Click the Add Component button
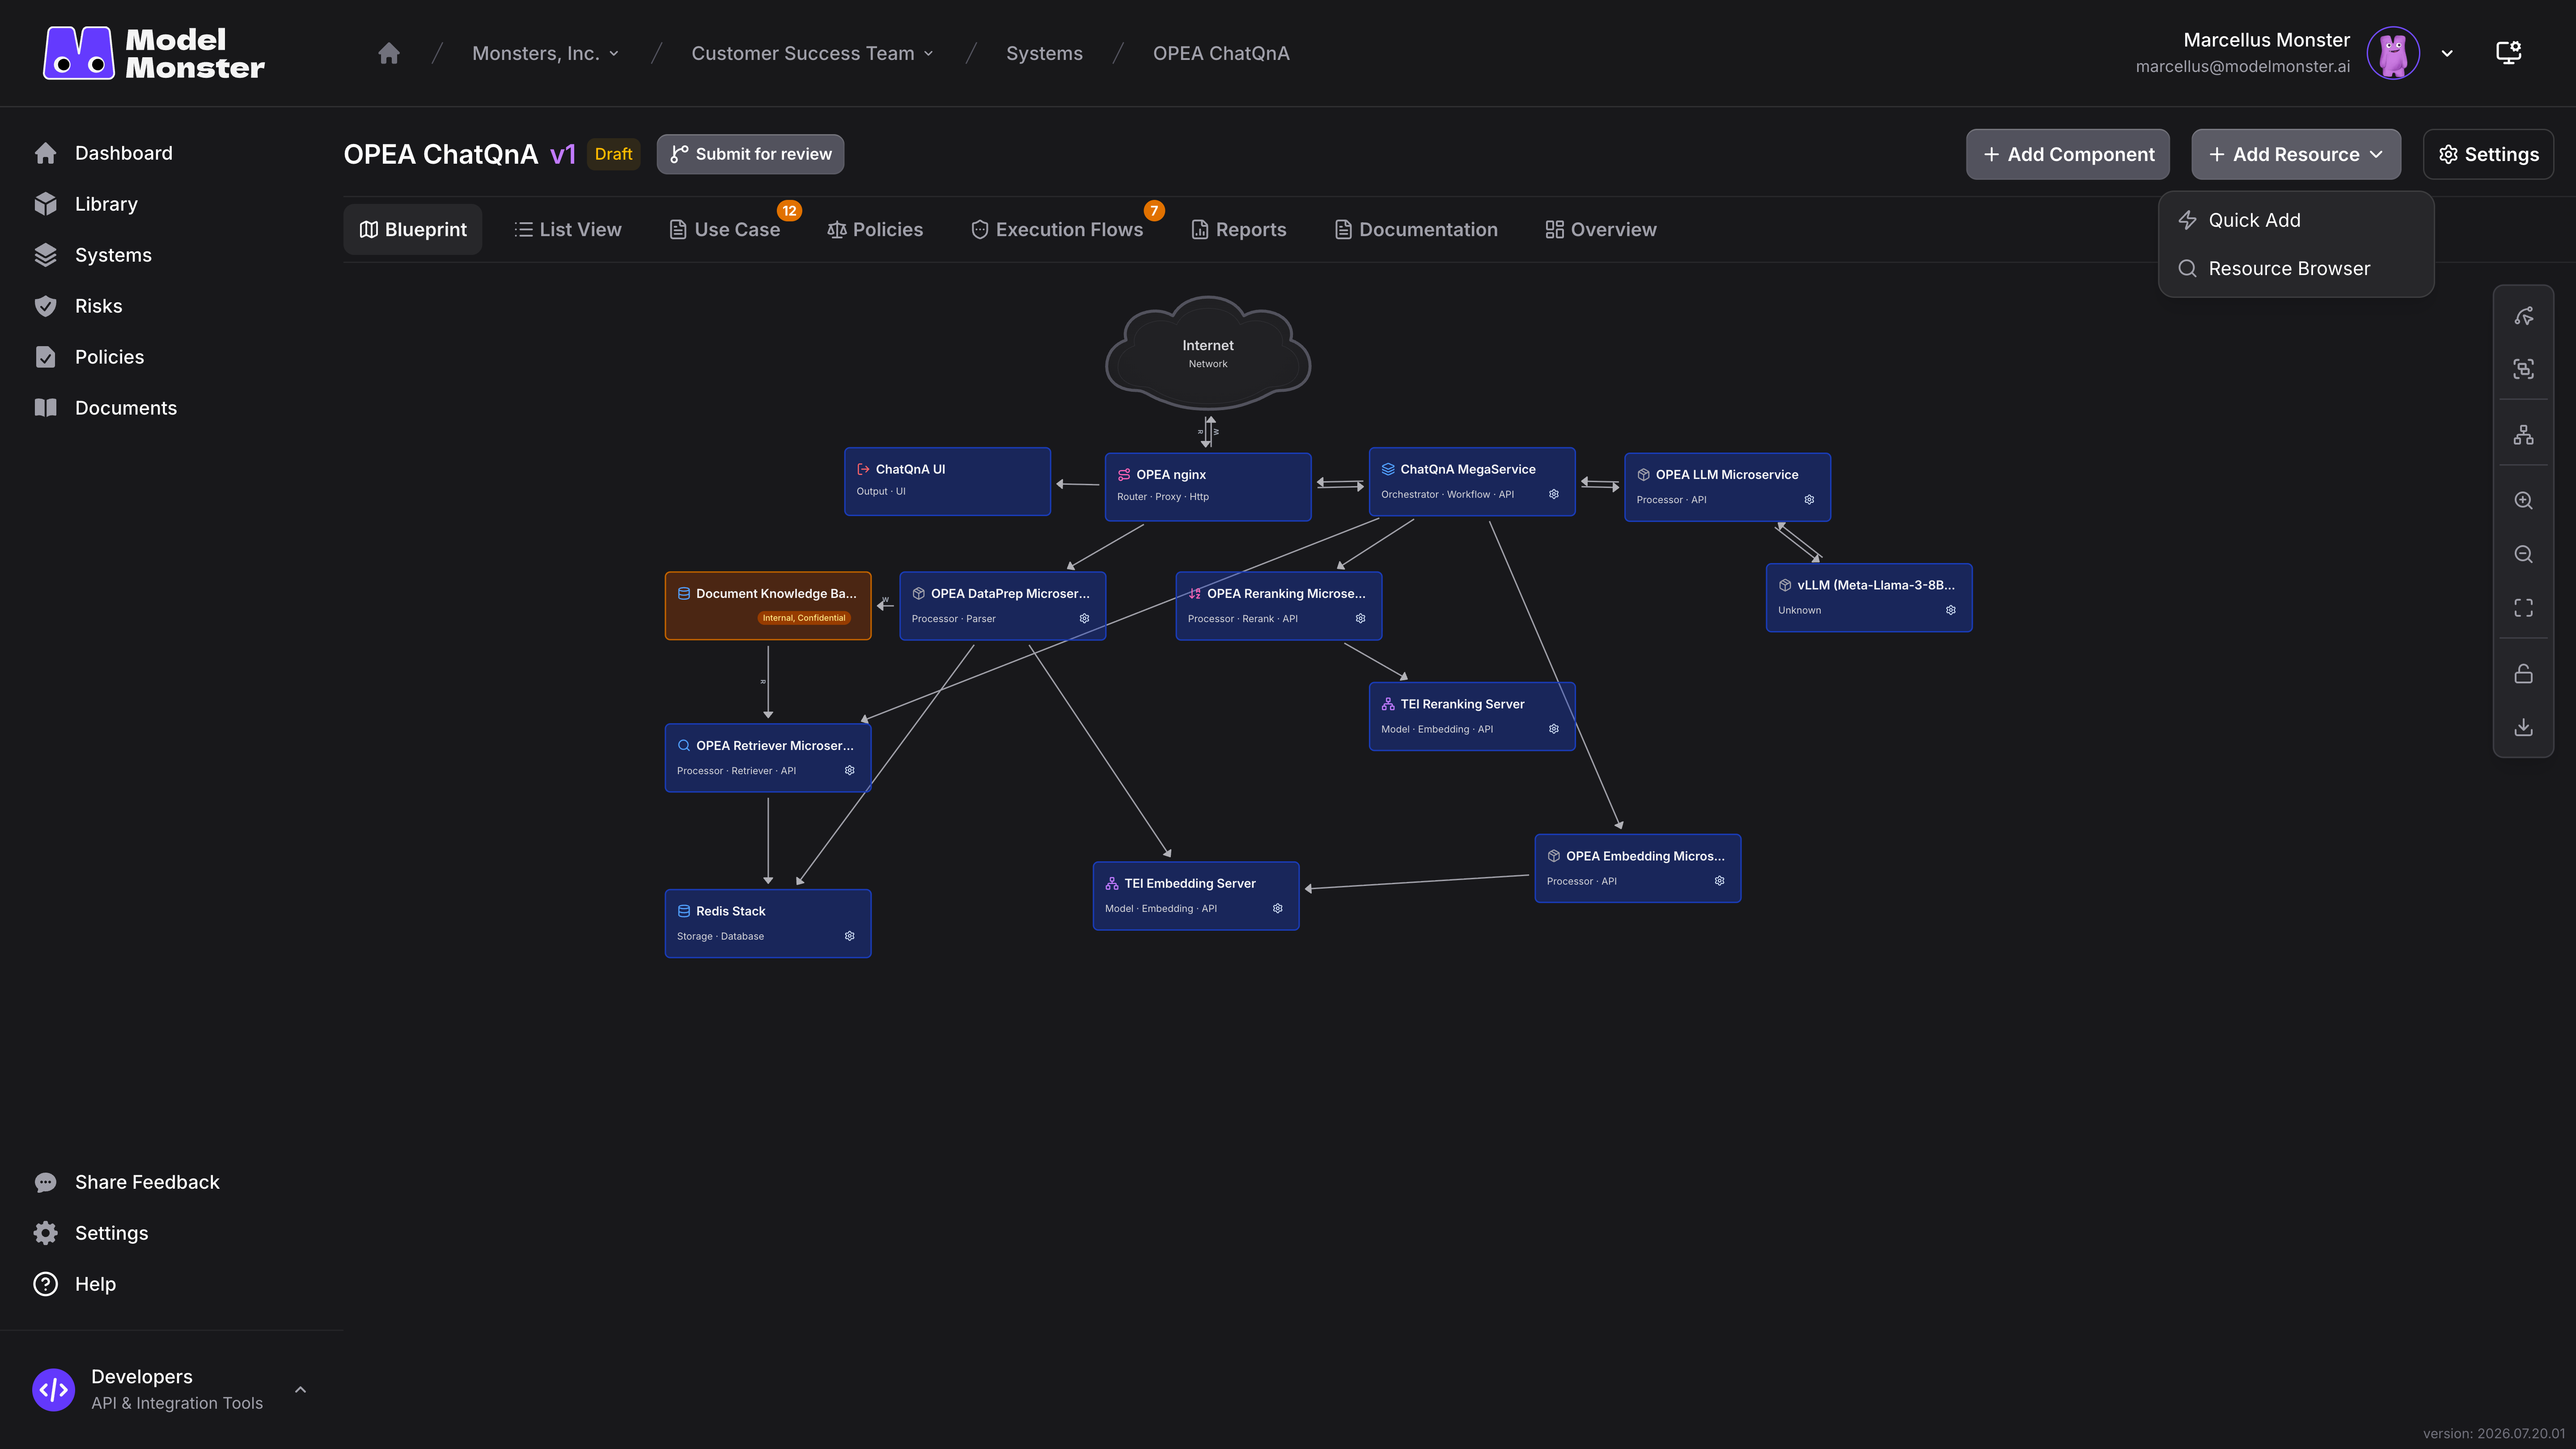2576x1449 pixels. click(2068, 154)
